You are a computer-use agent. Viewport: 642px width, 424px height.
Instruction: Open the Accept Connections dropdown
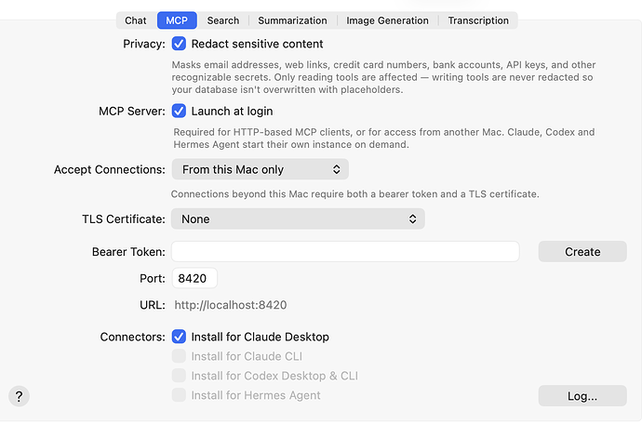pos(260,169)
